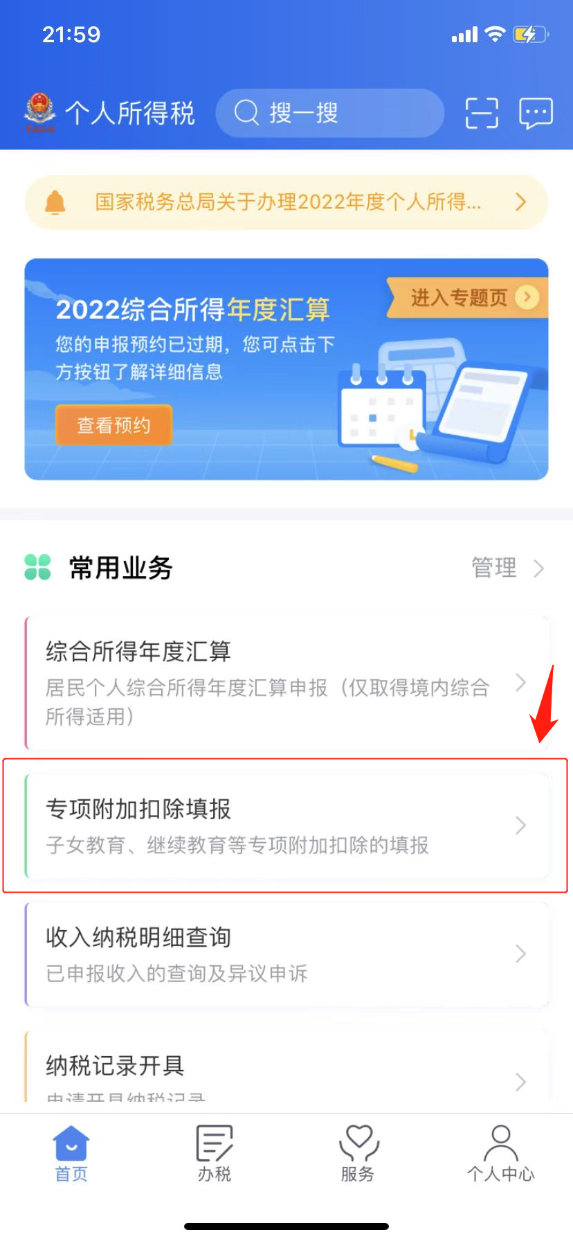The image size is (573, 1241).
Task: Switch to 办税 tab
Action: coord(215,1153)
